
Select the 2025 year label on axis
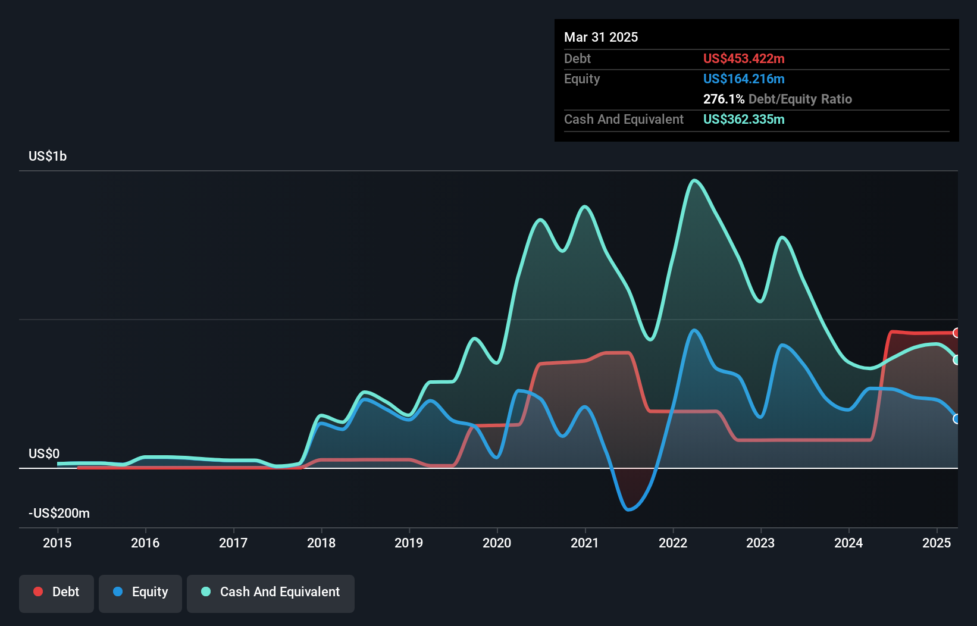(936, 543)
